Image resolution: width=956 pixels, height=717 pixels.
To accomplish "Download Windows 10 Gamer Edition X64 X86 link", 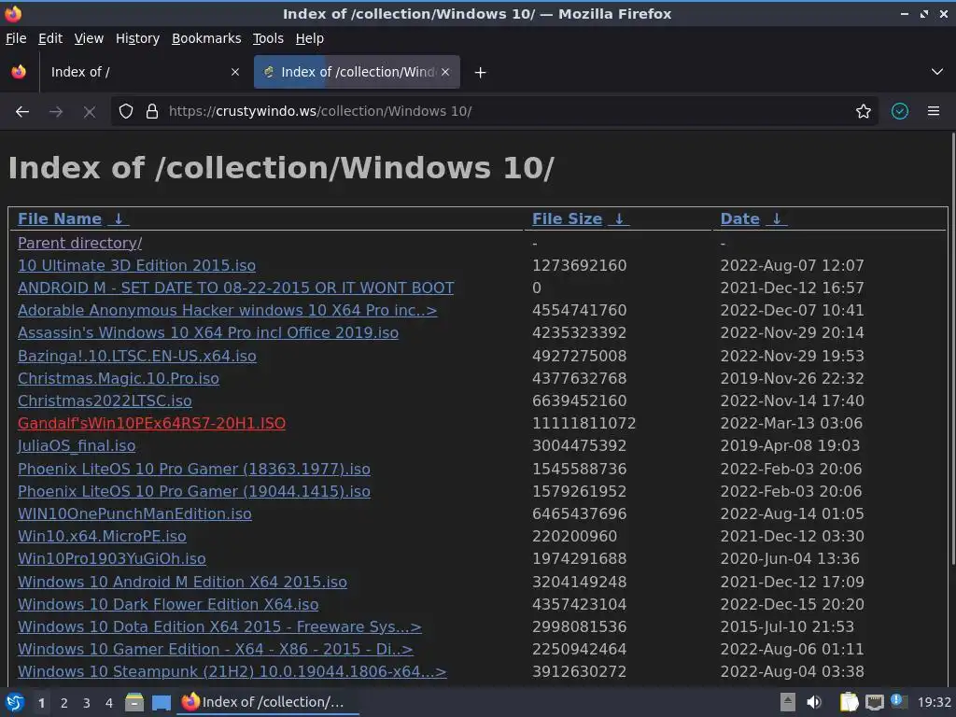I will pos(216,650).
